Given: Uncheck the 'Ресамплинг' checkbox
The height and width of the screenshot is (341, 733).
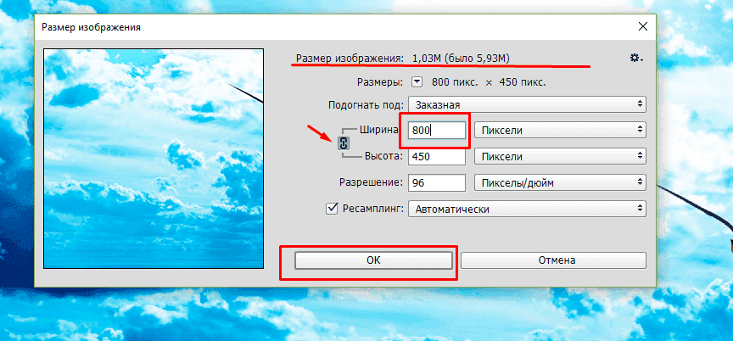Looking at the screenshot, I should (x=332, y=209).
